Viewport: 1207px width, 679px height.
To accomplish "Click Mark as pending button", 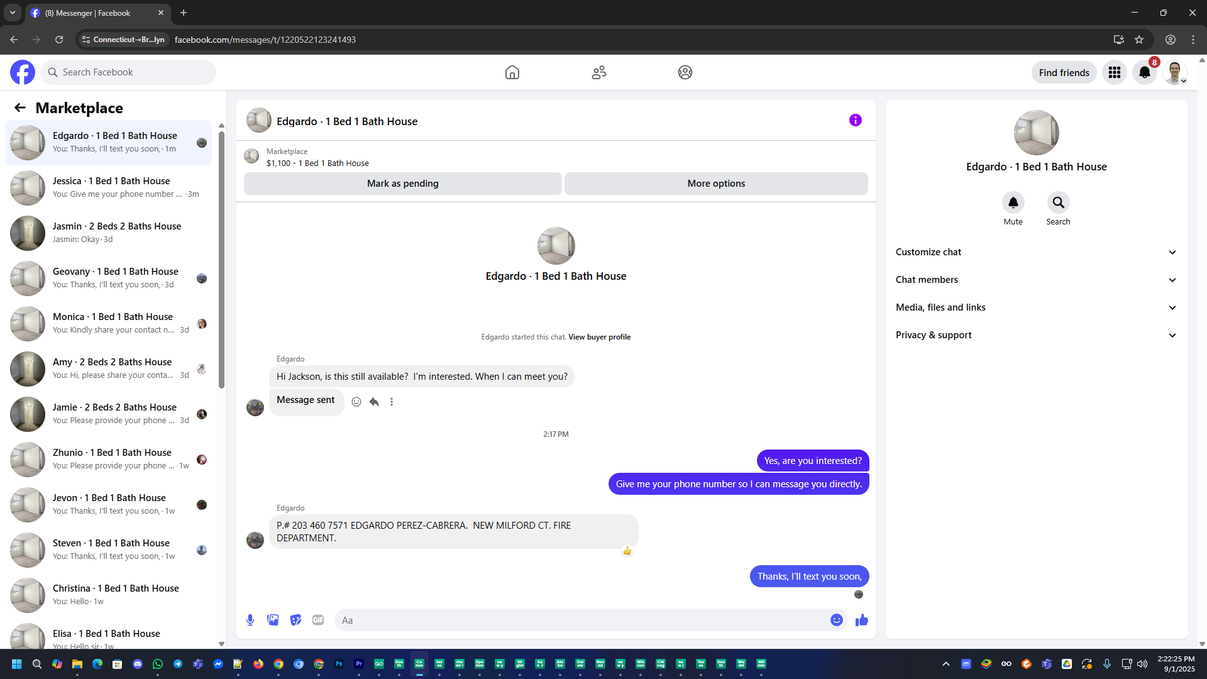I will pyautogui.click(x=402, y=184).
